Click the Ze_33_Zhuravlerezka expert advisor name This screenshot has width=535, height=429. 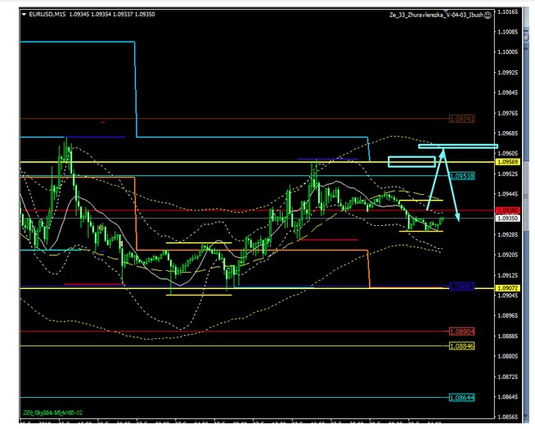436,15
